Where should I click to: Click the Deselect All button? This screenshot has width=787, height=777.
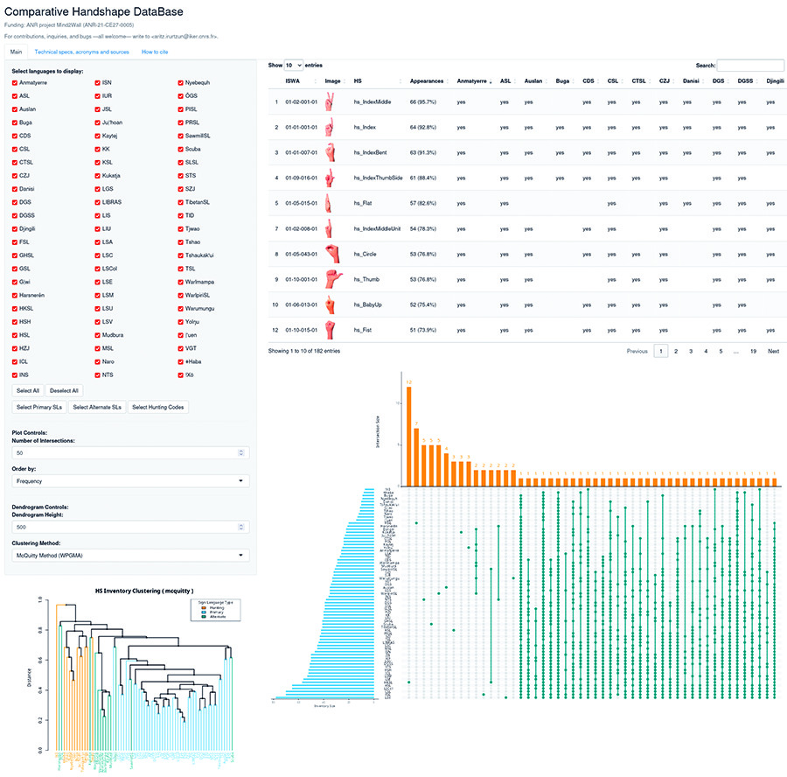pos(62,390)
